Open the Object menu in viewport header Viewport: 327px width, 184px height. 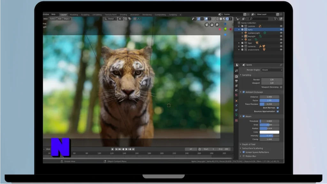point(67,19)
